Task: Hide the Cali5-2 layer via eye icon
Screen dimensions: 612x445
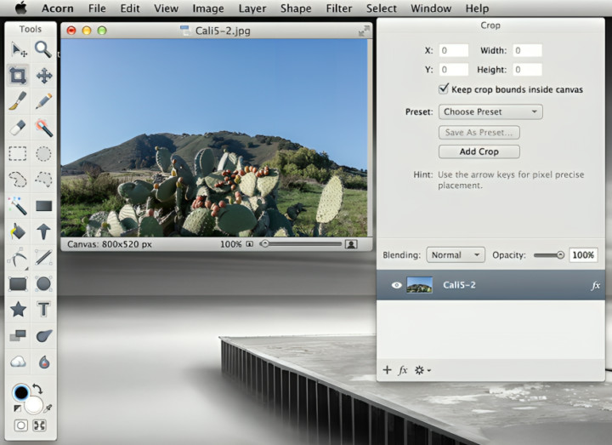Action: click(x=396, y=285)
